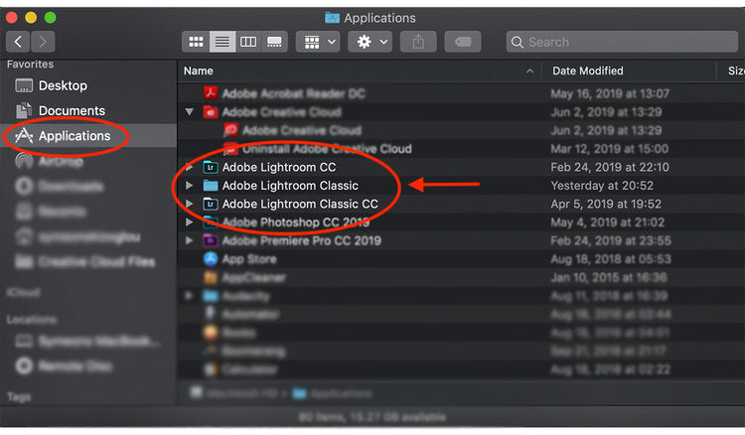Select the App Store row
Screen dimensions: 745x435
(461, 259)
